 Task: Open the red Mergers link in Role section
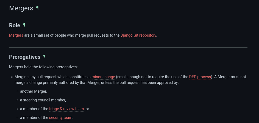16,35
